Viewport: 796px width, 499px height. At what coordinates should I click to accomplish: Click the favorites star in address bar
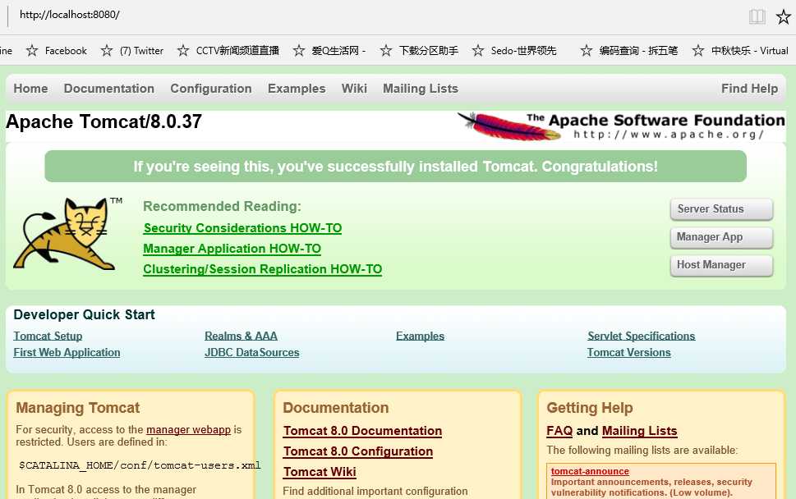(784, 16)
